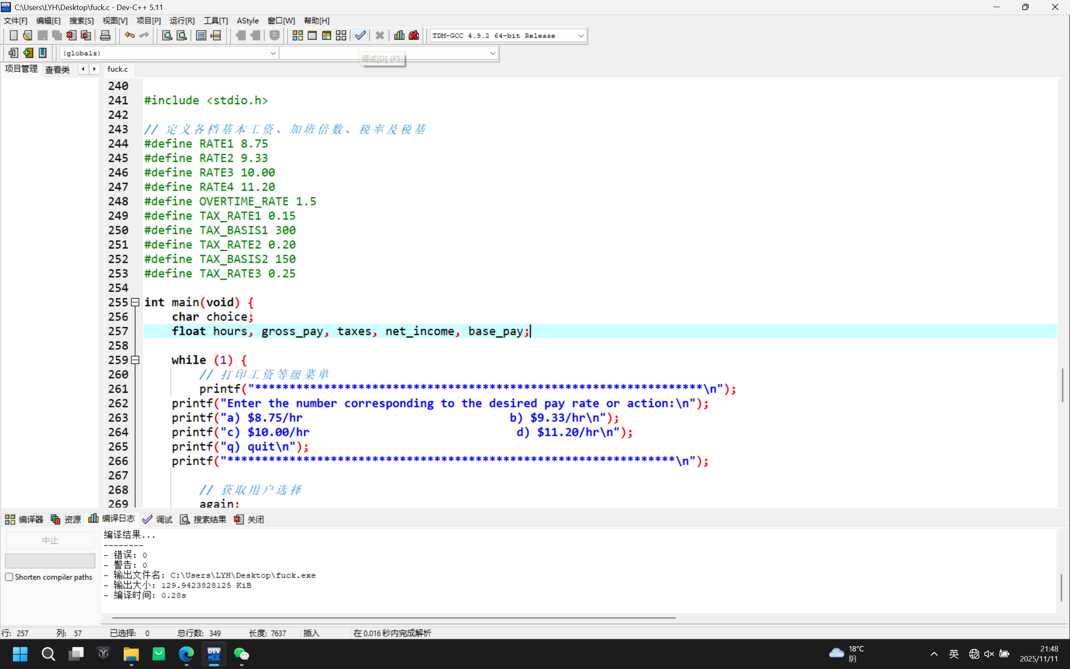Click the 中止 abort button
This screenshot has height=669, width=1070.
pos(50,540)
